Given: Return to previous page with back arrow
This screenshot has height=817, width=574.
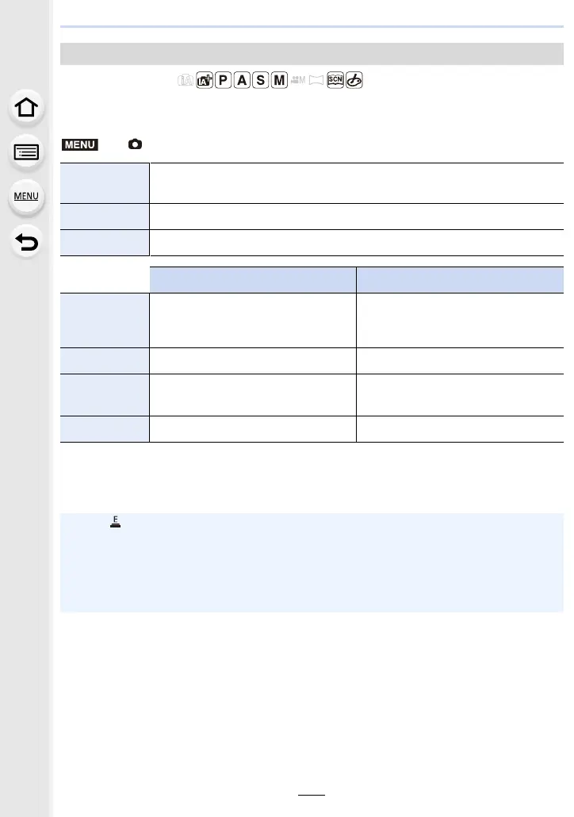Looking at the screenshot, I should [26, 242].
